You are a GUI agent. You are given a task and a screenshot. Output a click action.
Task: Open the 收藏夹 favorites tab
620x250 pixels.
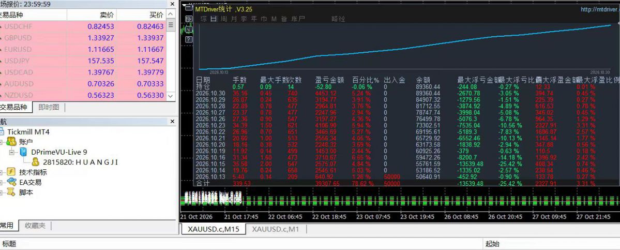[x=35, y=226]
